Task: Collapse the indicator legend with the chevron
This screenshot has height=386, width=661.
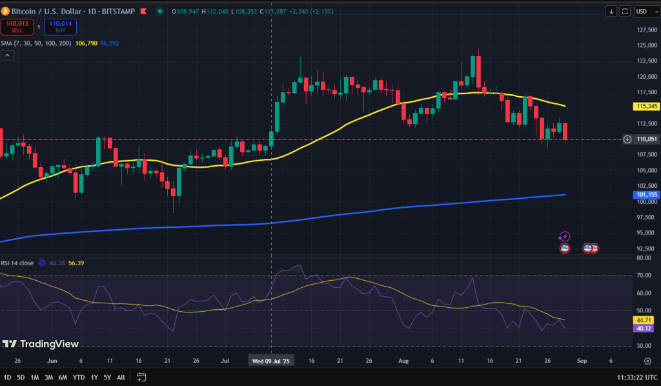Action: (8, 56)
